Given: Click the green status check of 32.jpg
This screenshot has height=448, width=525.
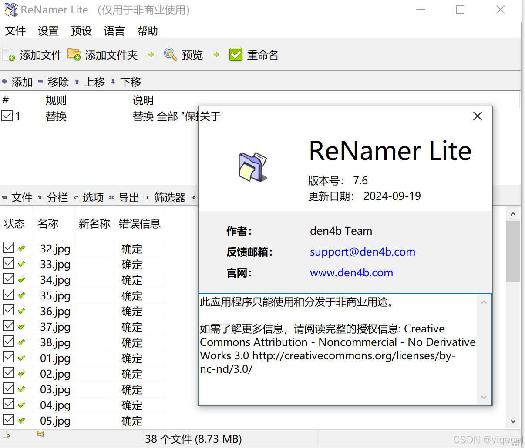Looking at the screenshot, I should [x=21, y=249].
